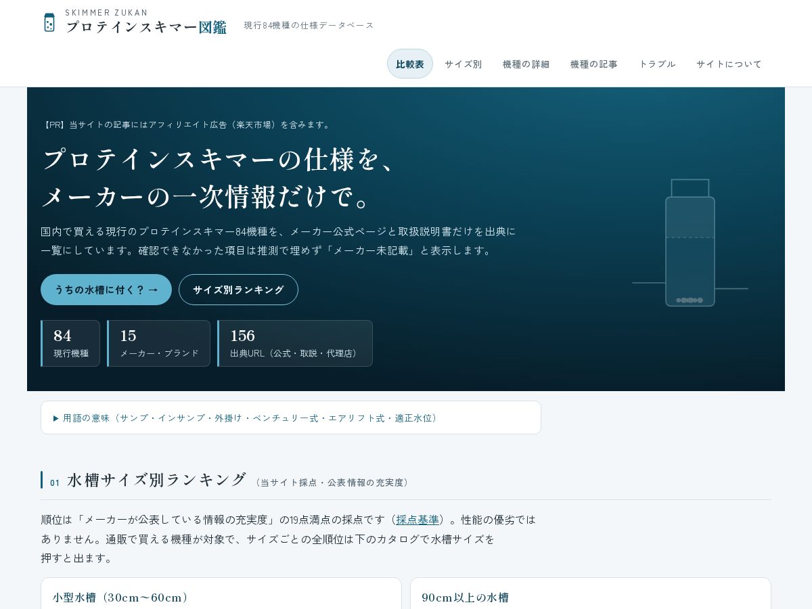
Task: Follow the 採点基準 link
Action: coord(418,520)
